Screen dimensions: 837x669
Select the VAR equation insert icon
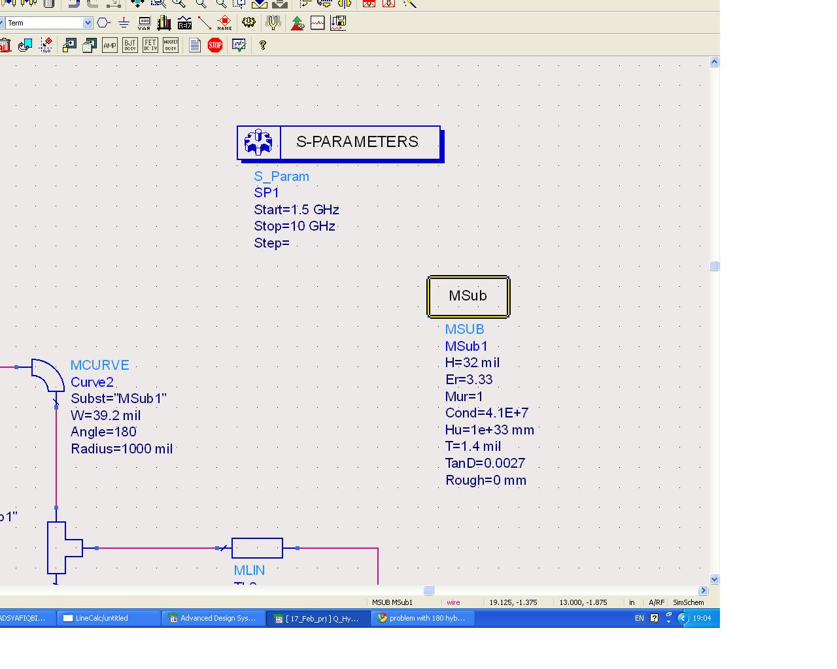point(145,23)
